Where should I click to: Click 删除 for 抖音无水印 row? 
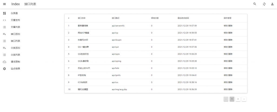point(230,40)
